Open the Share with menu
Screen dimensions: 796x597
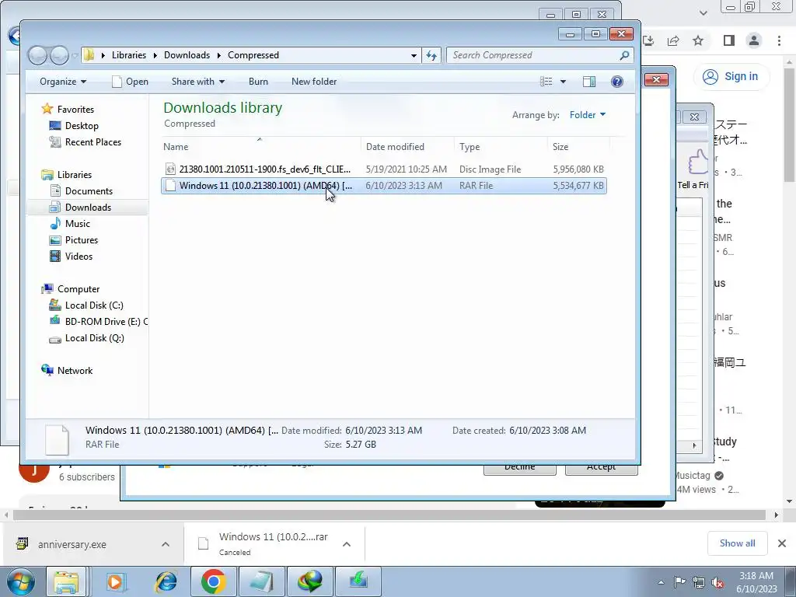[198, 82]
